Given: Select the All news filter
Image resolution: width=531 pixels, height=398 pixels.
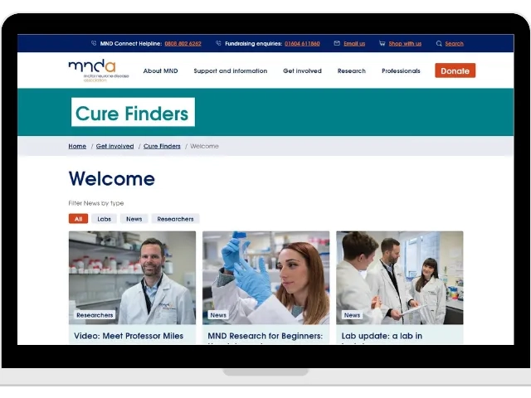Looking at the screenshot, I should [78, 219].
